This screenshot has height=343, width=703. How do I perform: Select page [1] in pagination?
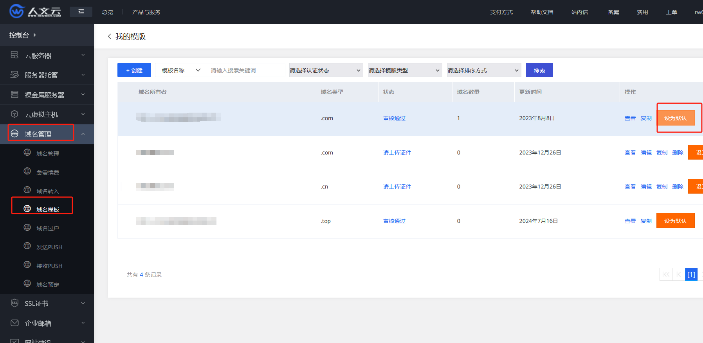[691, 275]
